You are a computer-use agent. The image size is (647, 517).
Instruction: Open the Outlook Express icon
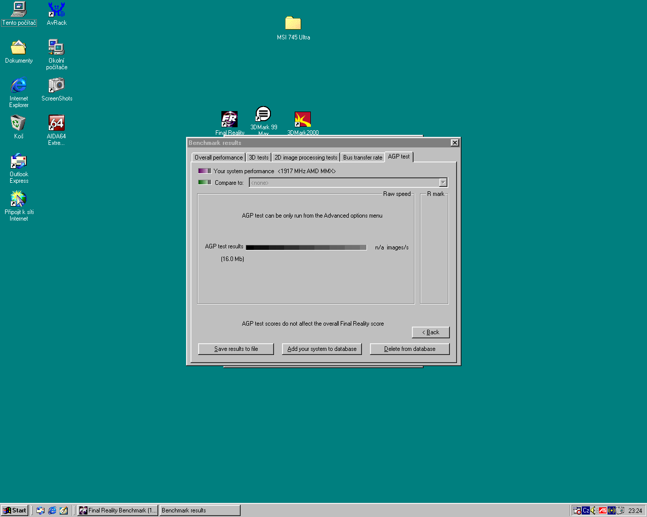pyautogui.click(x=19, y=162)
